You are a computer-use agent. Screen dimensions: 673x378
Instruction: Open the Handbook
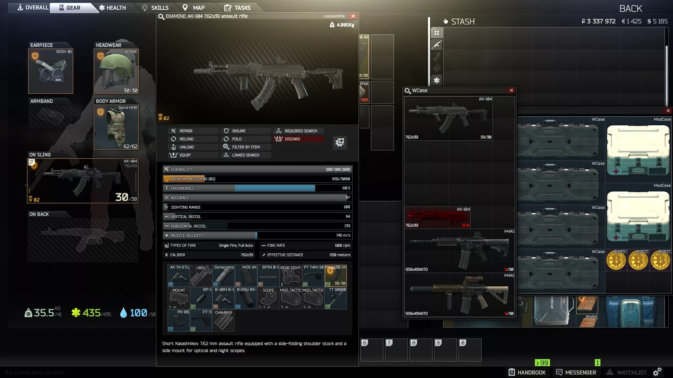click(x=527, y=372)
